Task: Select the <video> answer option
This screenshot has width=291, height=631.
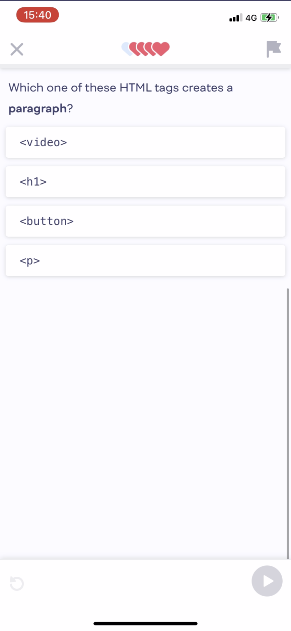Action: pos(145,142)
